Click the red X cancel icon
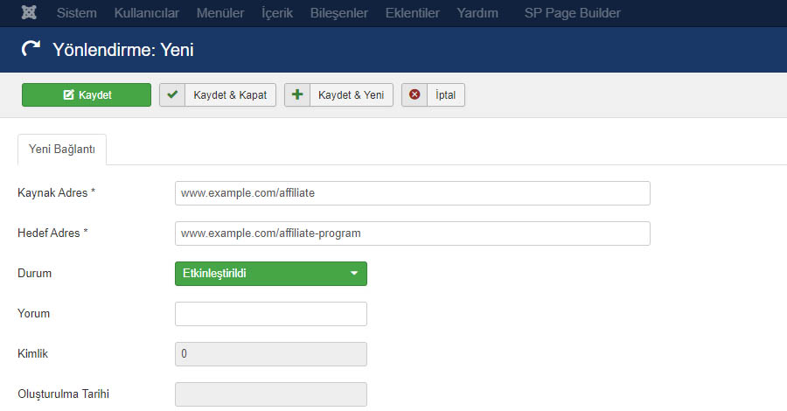This screenshot has width=787, height=411. [414, 94]
